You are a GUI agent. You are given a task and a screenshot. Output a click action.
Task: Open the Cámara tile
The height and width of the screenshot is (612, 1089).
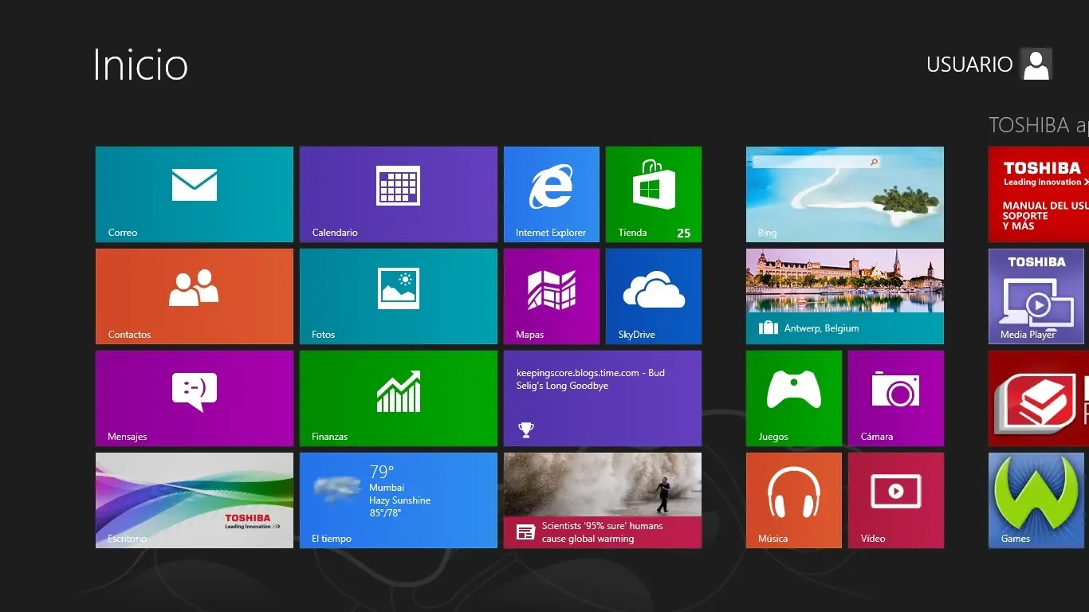click(x=896, y=398)
